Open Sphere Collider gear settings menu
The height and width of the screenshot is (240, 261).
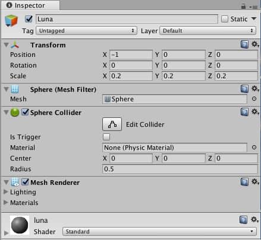pyautogui.click(x=255, y=112)
